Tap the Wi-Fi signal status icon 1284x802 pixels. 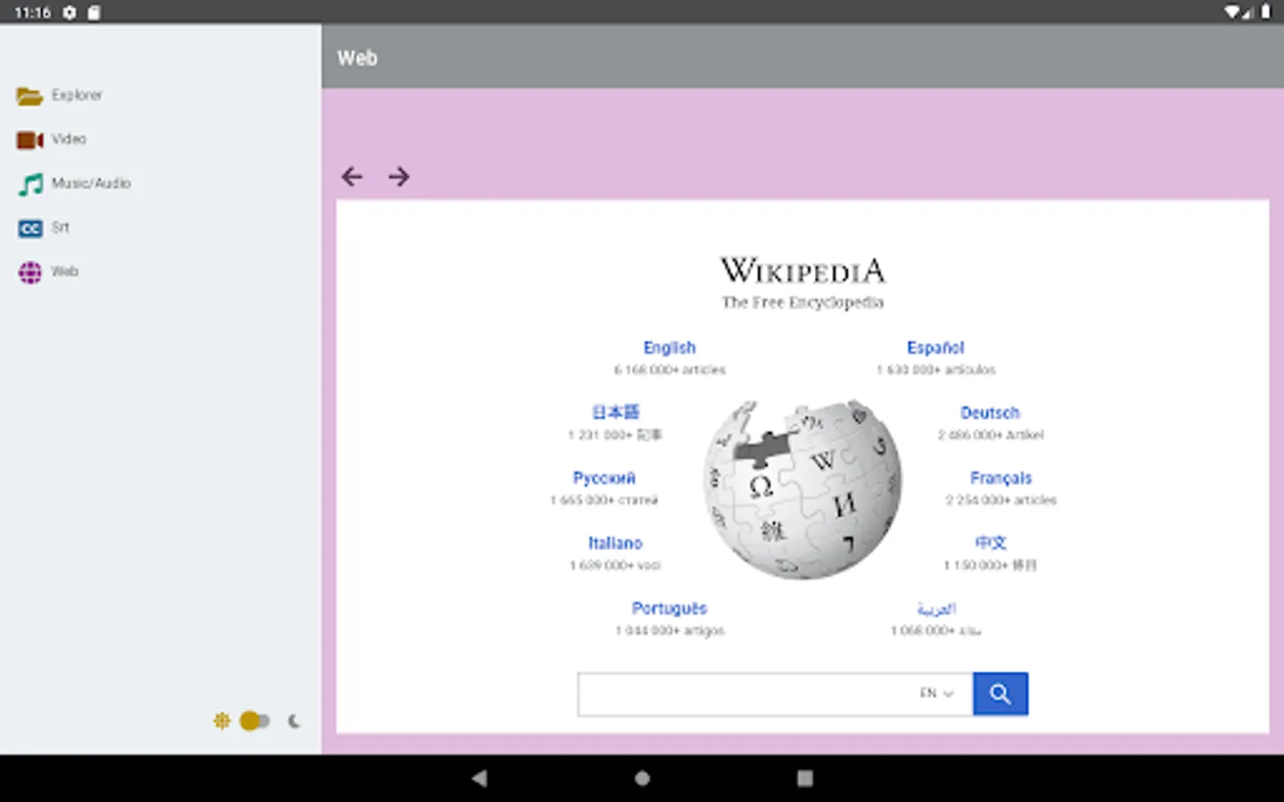[1232, 12]
